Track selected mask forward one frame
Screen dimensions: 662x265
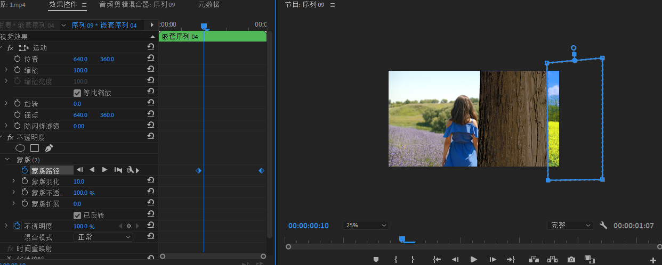pos(118,170)
